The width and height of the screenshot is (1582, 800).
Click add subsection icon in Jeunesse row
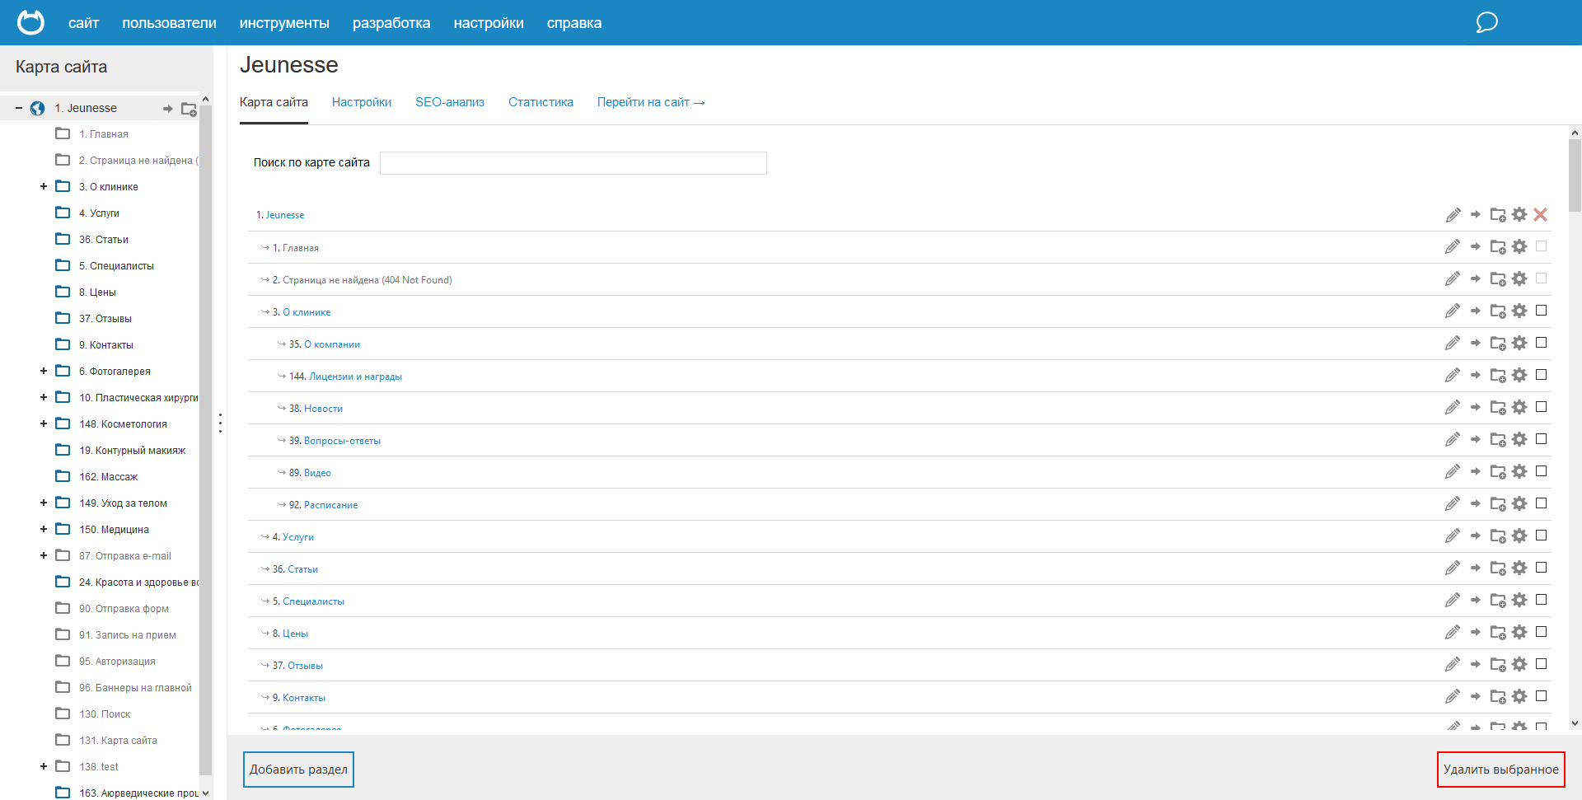click(x=1498, y=215)
